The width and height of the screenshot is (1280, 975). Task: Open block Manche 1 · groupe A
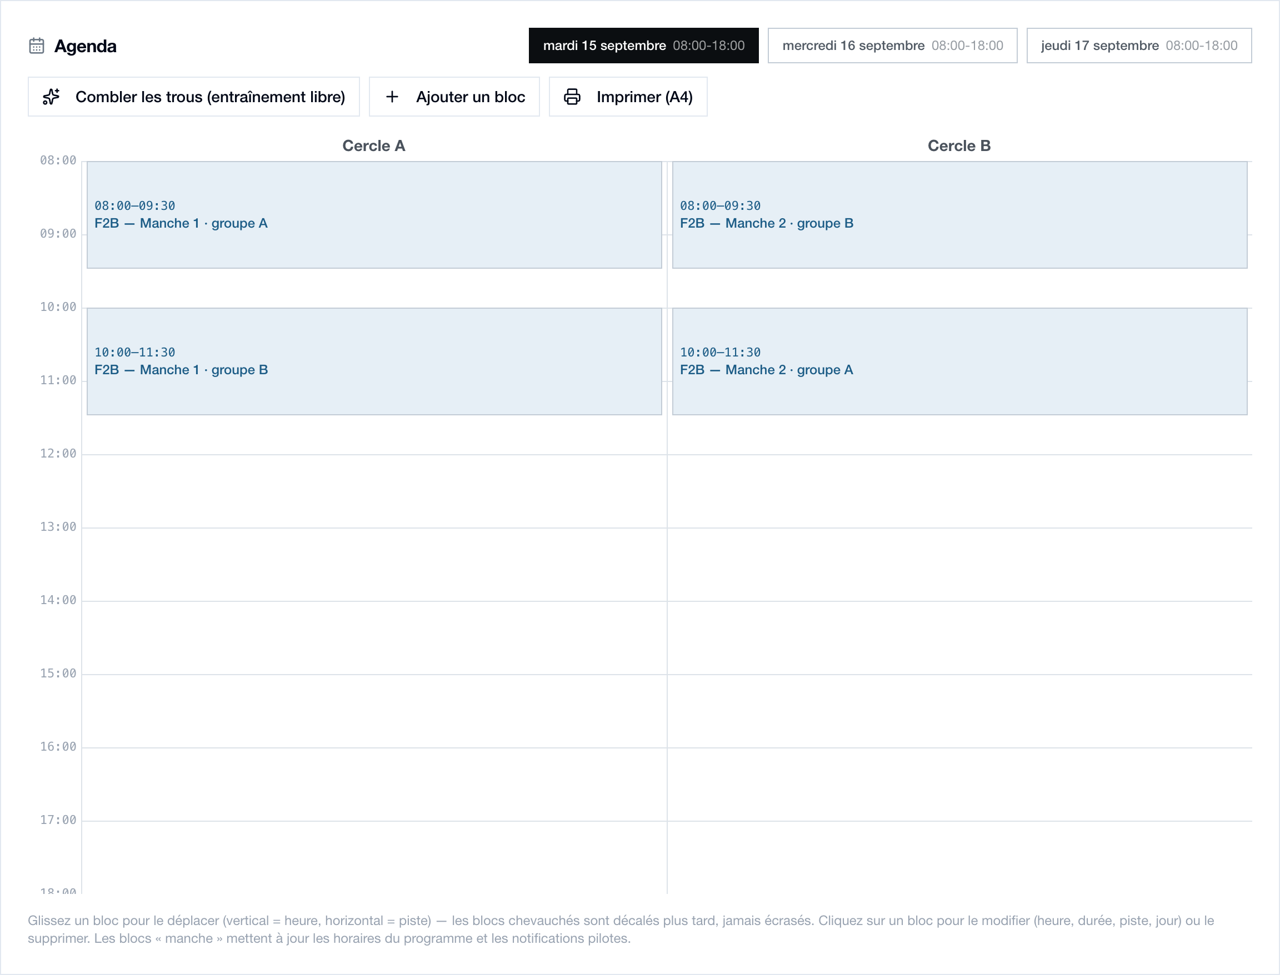374,215
